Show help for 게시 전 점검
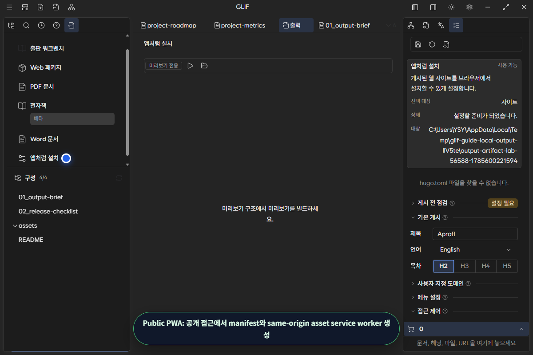Viewport: 533px width, 355px height. tap(452, 203)
